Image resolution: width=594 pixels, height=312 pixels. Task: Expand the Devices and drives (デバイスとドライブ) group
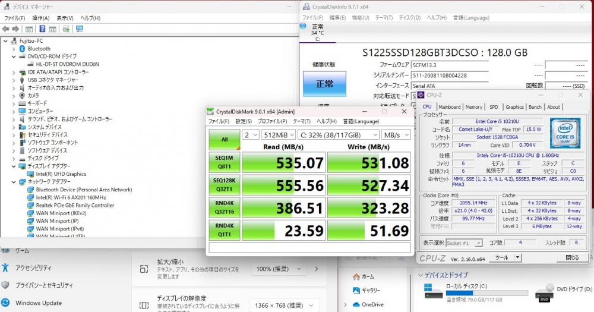[421, 275]
